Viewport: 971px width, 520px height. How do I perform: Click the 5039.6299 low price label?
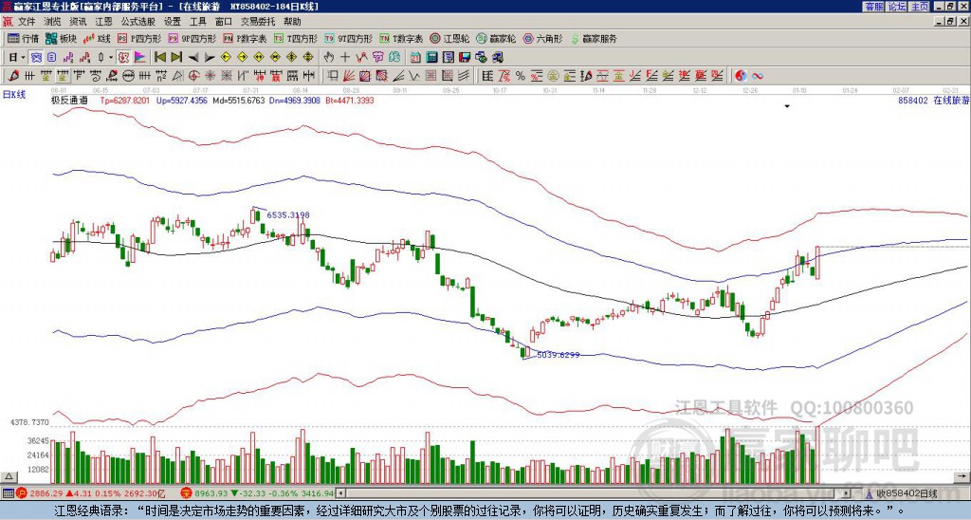558,355
